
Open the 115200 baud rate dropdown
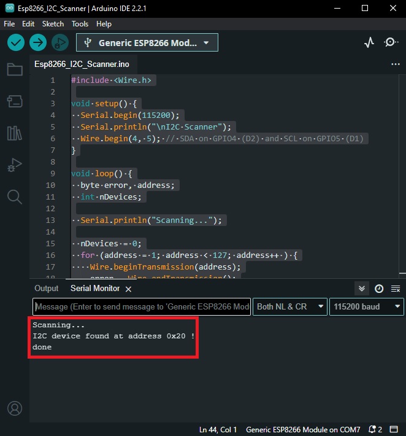click(366, 306)
